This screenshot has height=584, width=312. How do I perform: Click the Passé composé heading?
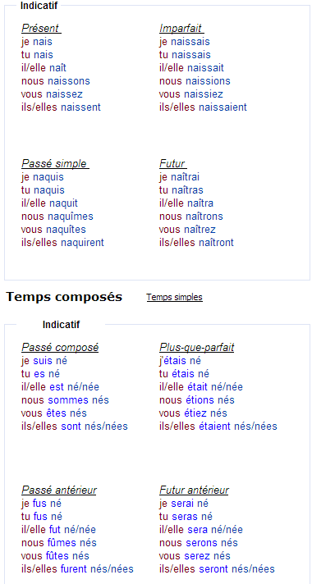point(60,348)
